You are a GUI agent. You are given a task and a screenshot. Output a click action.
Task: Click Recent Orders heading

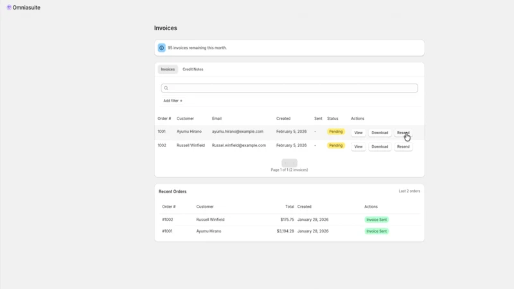(x=172, y=191)
